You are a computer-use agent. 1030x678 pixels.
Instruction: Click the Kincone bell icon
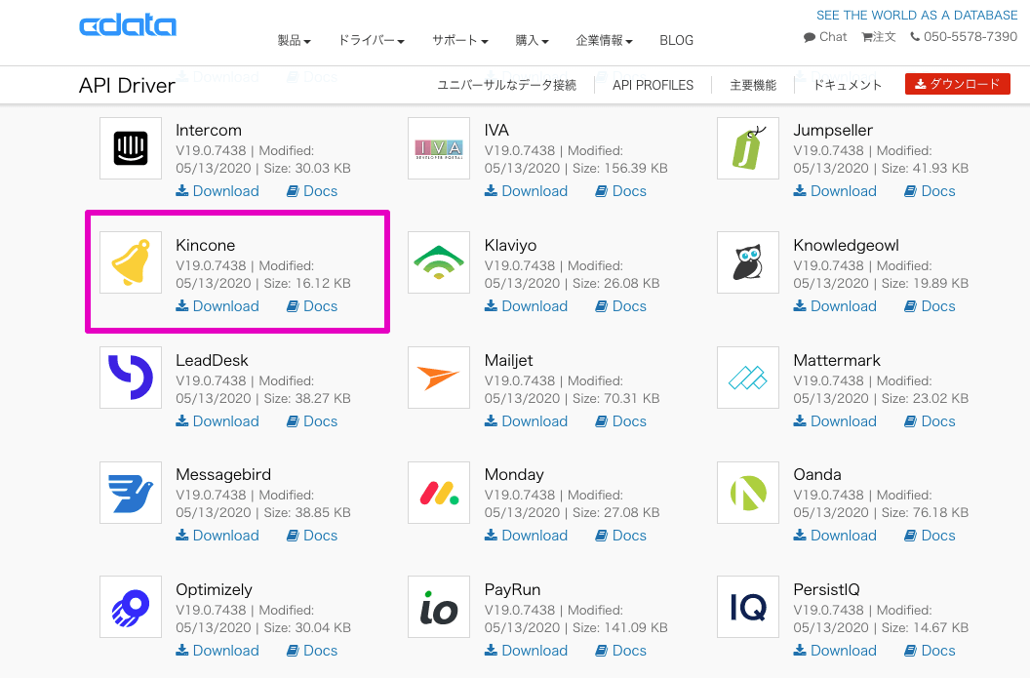click(131, 263)
